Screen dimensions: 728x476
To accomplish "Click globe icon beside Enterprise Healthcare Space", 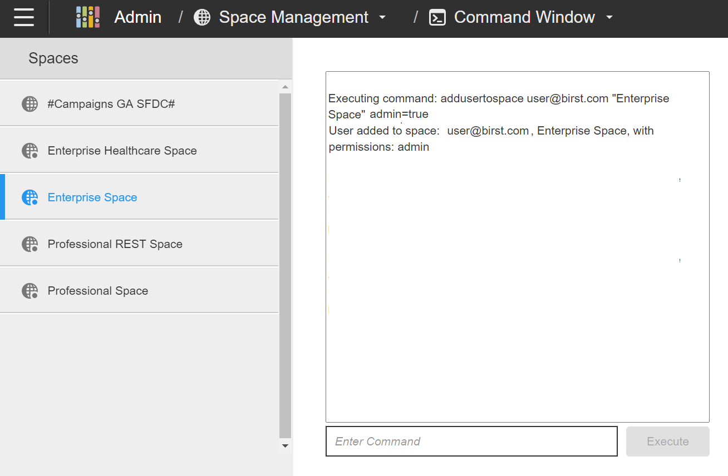I will tap(29, 151).
